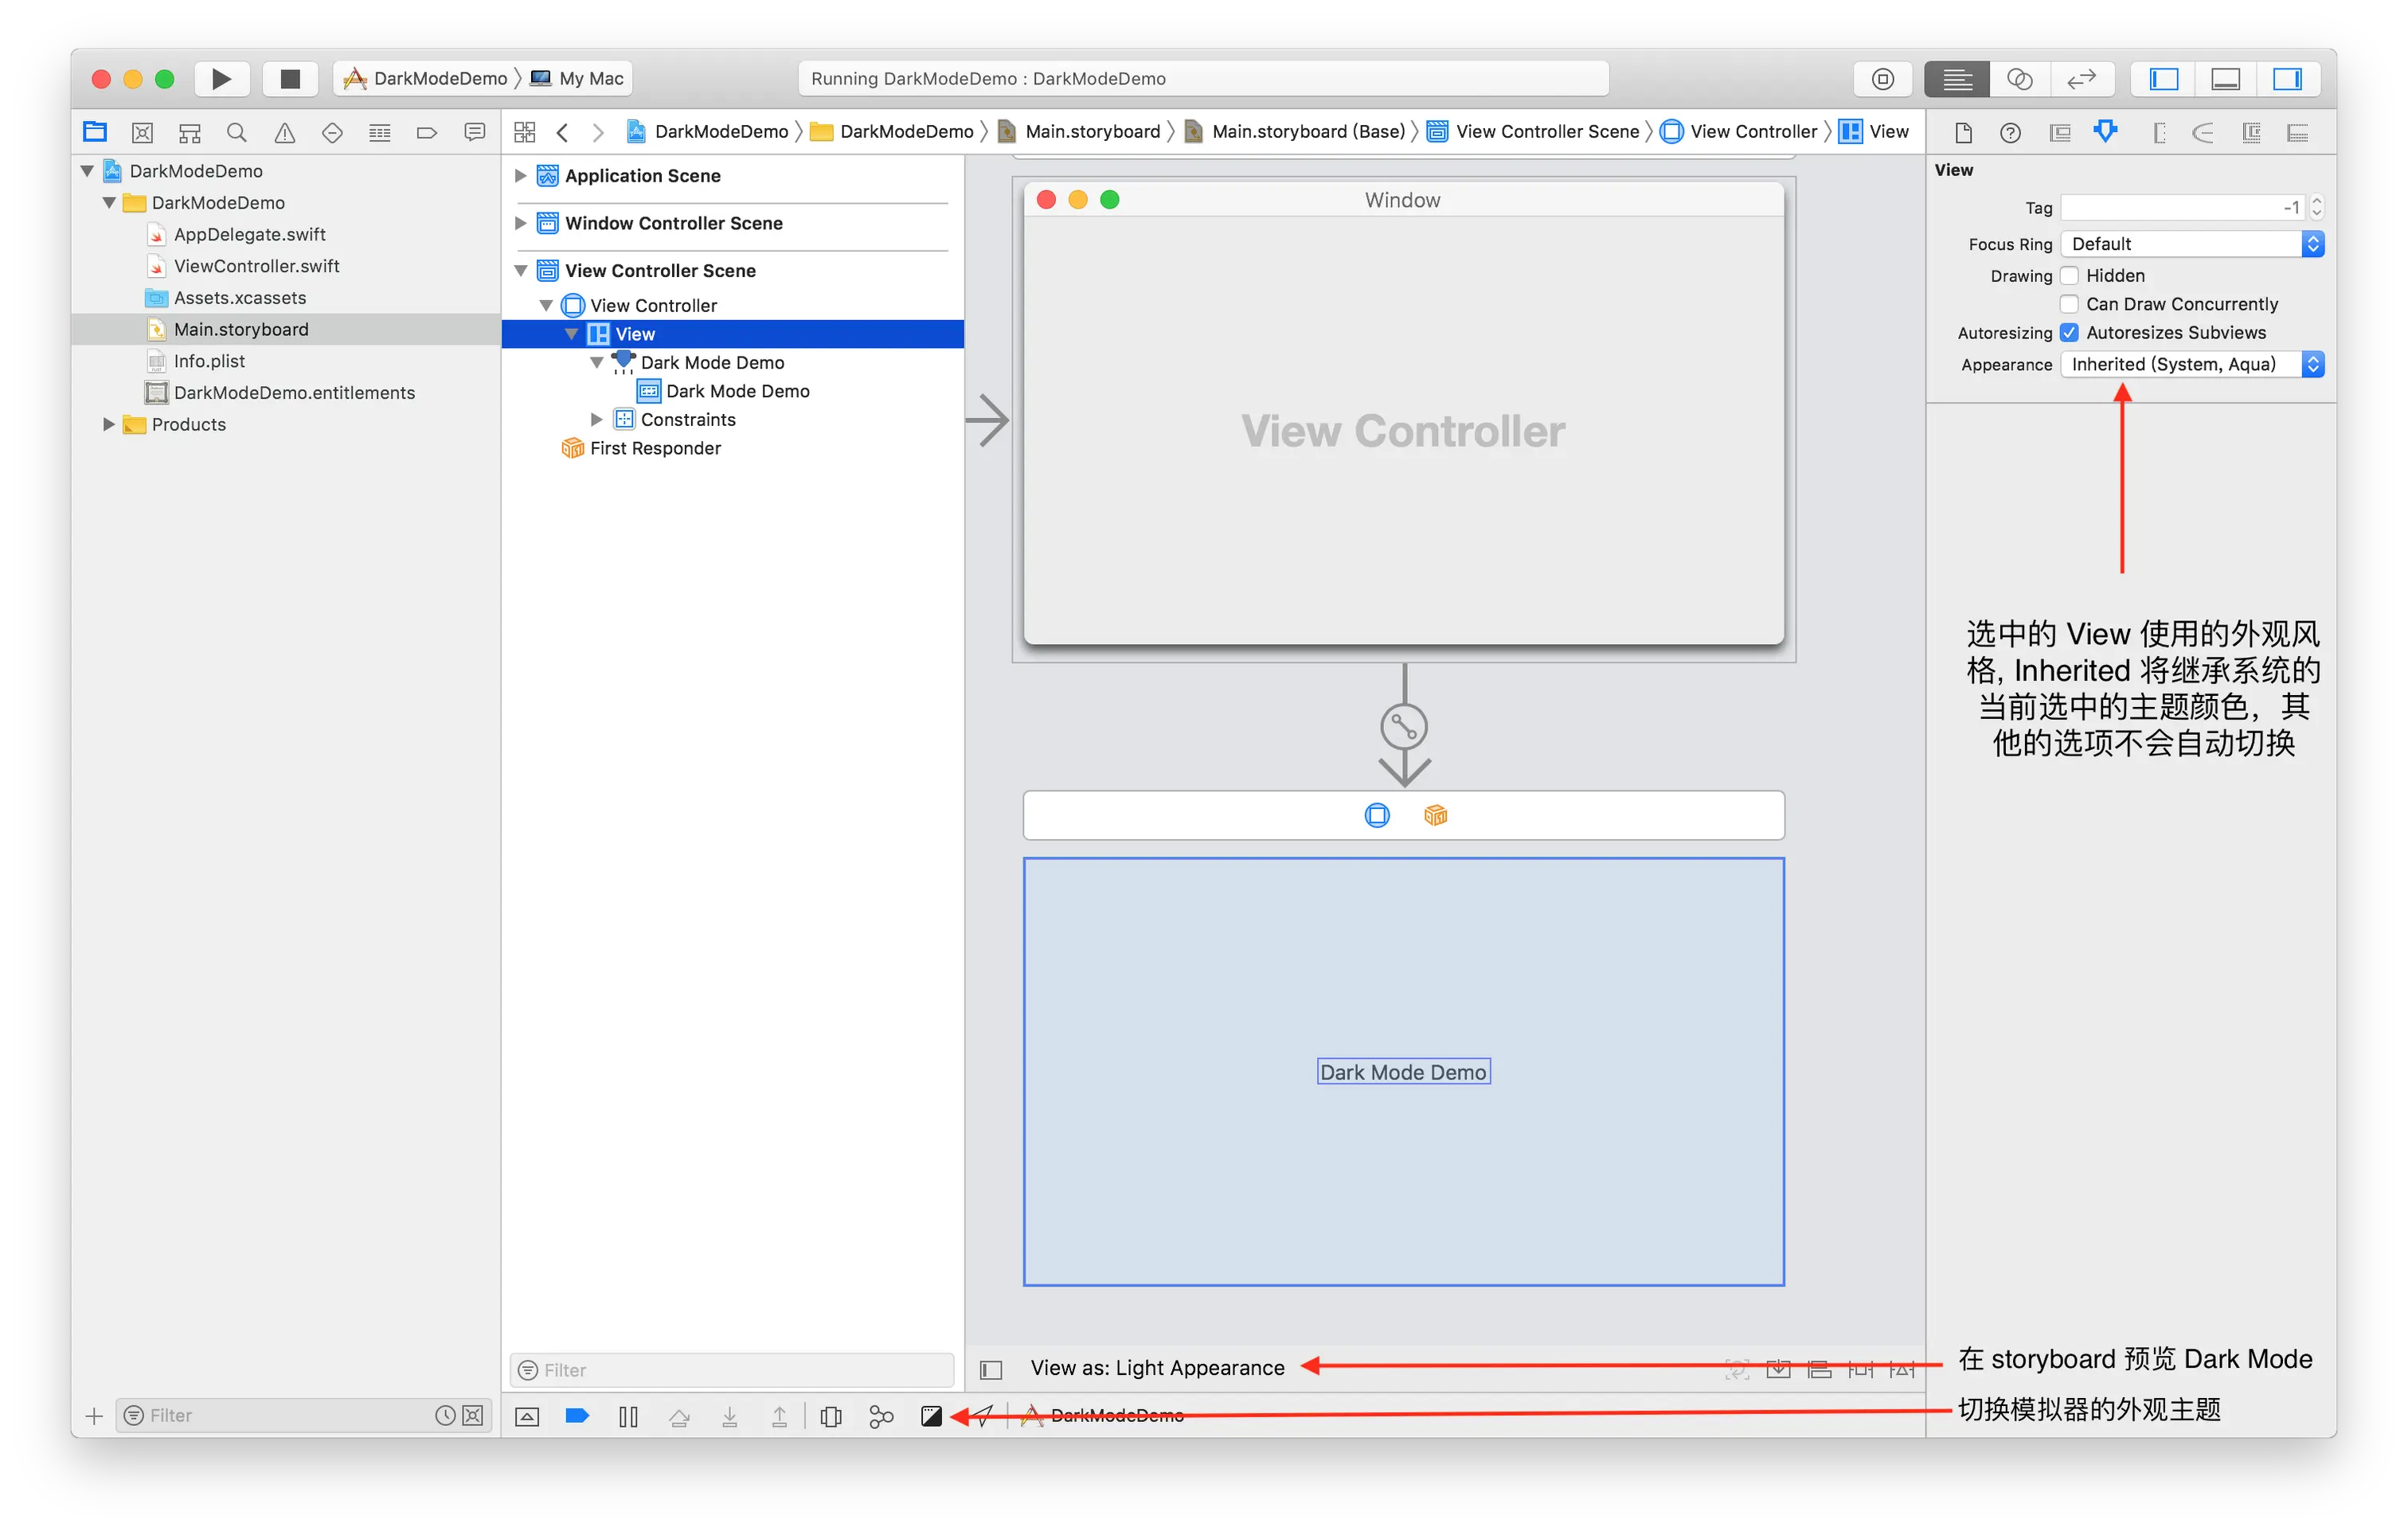Open the Report navigator icon

[x=475, y=132]
